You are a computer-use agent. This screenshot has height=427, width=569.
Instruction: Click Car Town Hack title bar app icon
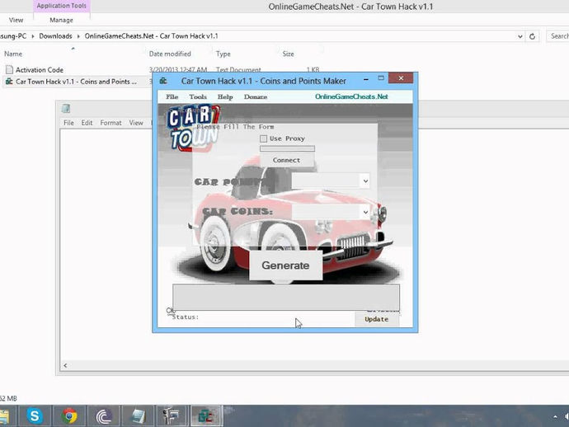[163, 81]
